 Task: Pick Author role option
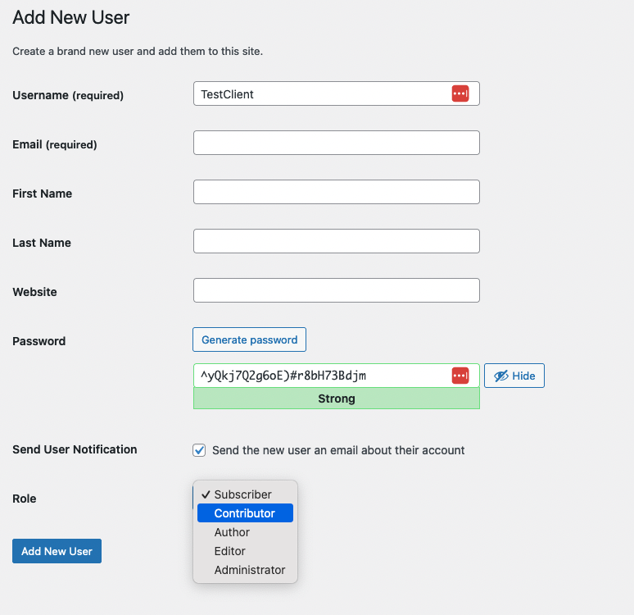[245, 532]
